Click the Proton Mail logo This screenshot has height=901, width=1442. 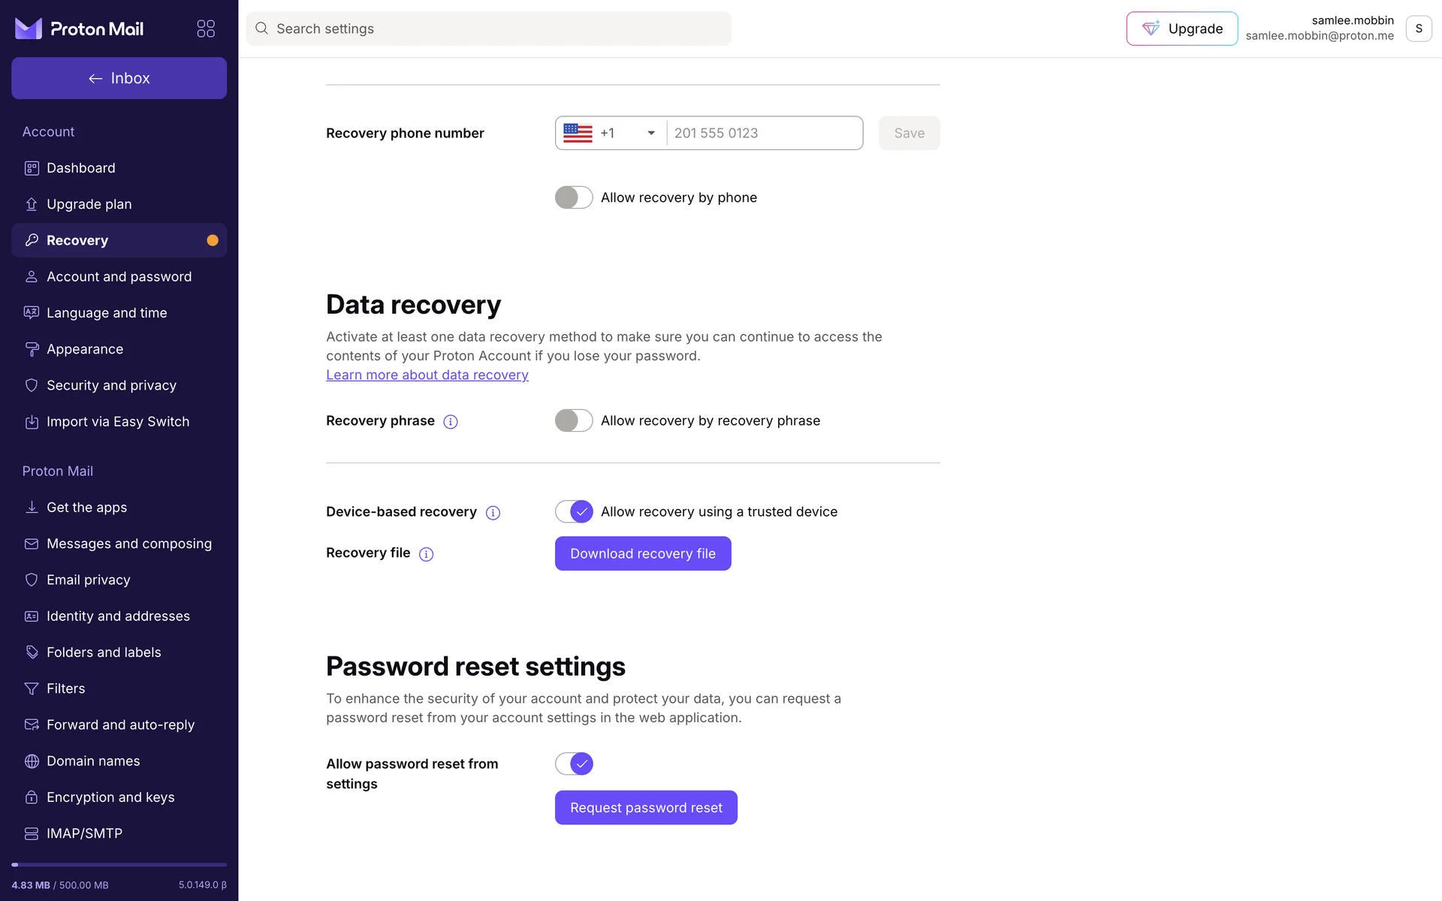pos(80,29)
